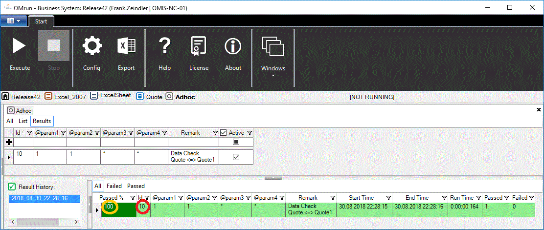Toggle the Result History checkbox
544x230 pixels.
tap(12, 187)
